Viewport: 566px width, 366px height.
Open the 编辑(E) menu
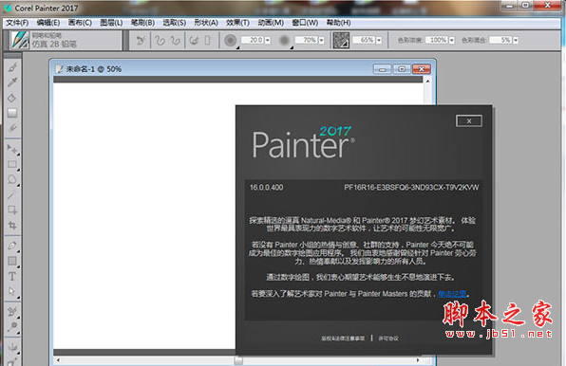pyautogui.click(x=48, y=23)
